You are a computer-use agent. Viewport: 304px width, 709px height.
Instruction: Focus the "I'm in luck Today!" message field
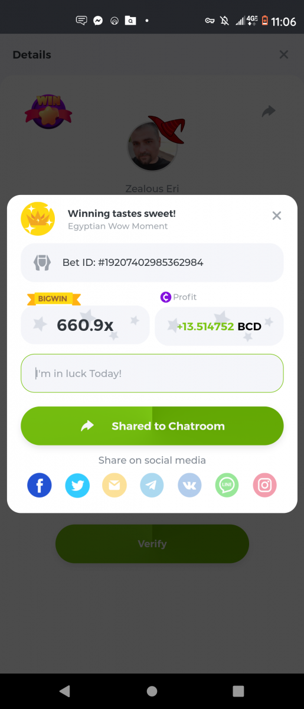[152, 373]
